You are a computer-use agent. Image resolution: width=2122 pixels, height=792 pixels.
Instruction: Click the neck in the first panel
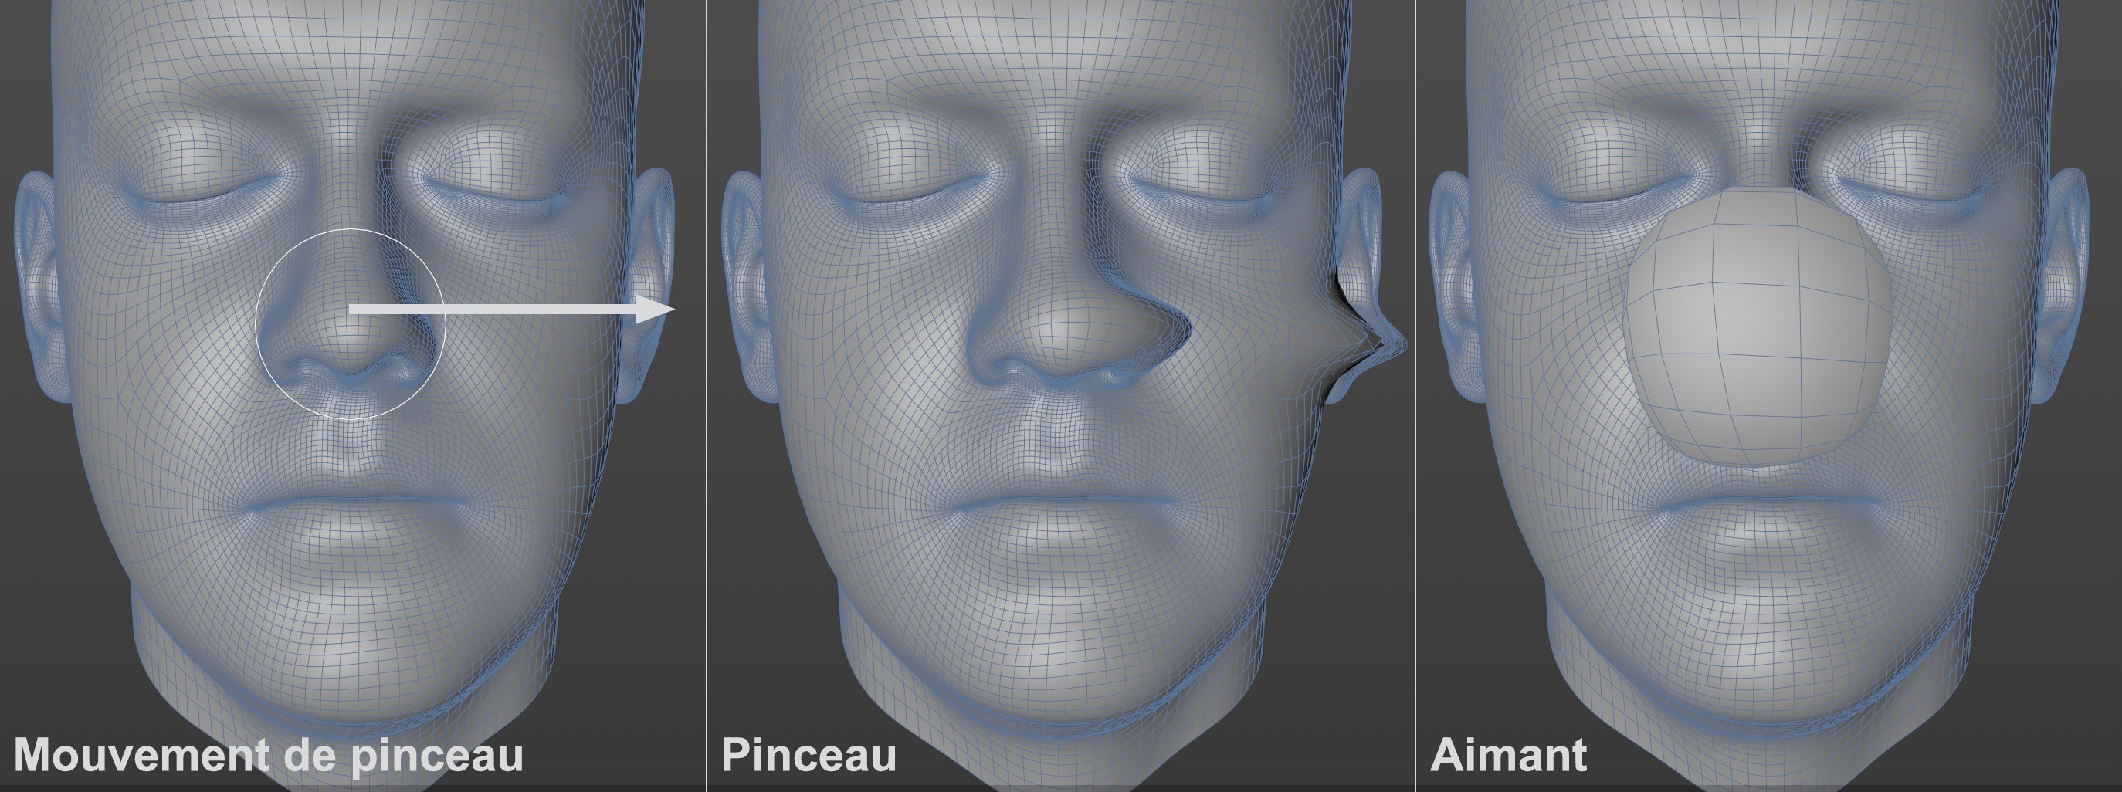point(354,741)
